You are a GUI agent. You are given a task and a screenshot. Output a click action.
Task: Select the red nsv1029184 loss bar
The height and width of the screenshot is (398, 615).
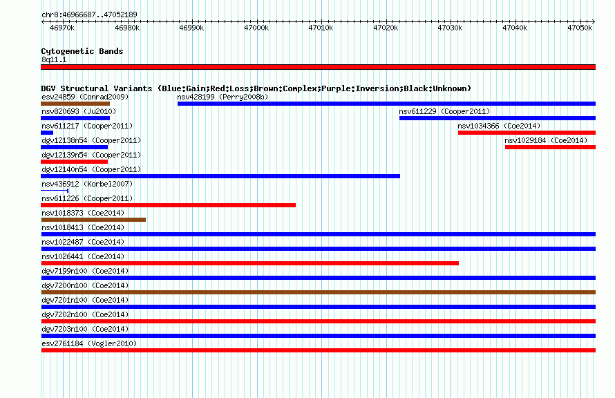pyautogui.click(x=550, y=147)
